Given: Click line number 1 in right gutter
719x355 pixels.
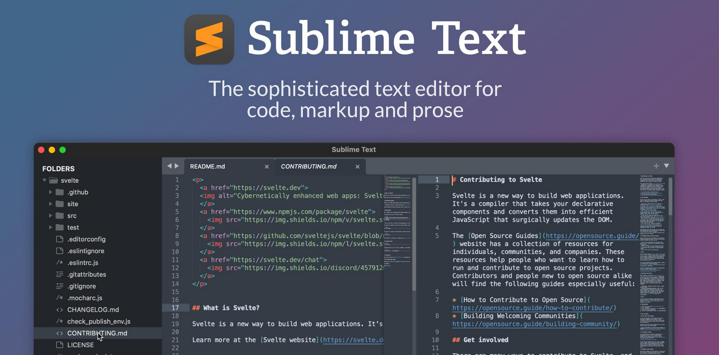Looking at the screenshot, I should click(437, 179).
